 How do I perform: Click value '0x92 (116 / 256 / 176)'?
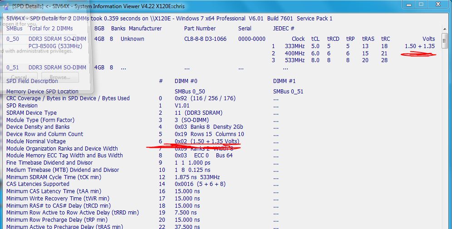pyautogui.click(x=205, y=98)
